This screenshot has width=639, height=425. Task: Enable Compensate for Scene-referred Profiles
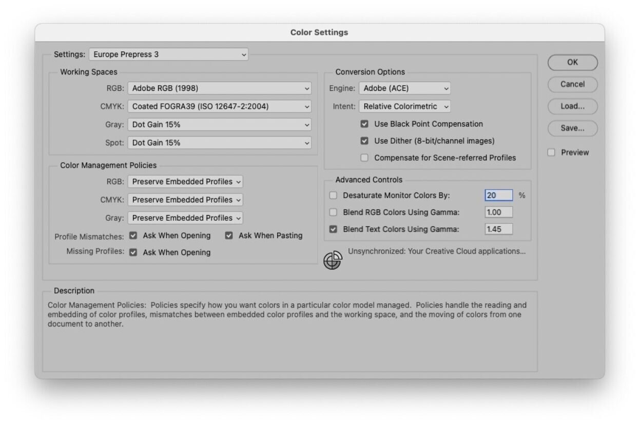click(364, 158)
